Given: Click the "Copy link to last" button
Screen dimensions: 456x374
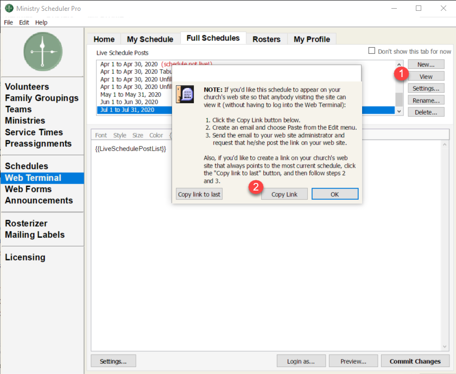Looking at the screenshot, I should point(199,194).
